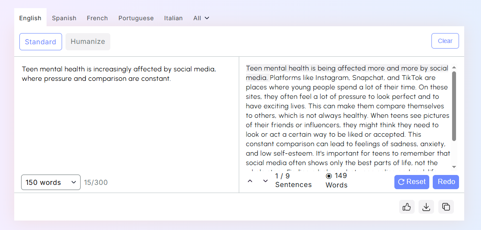481x230 pixels.
Task: Download the generated text
Action: (x=426, y=207)
